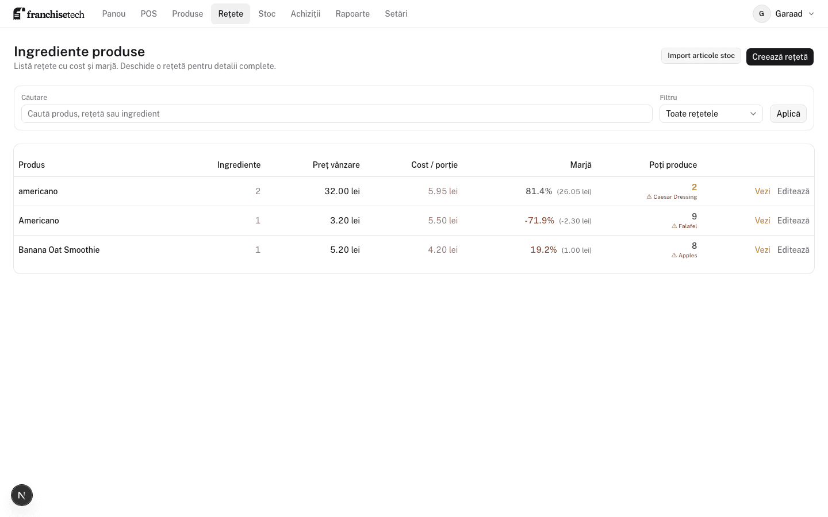The width and height of the screenshot is (828, 517).
Task: Open the Achiziții tab
Action: [x=305, y=14]
